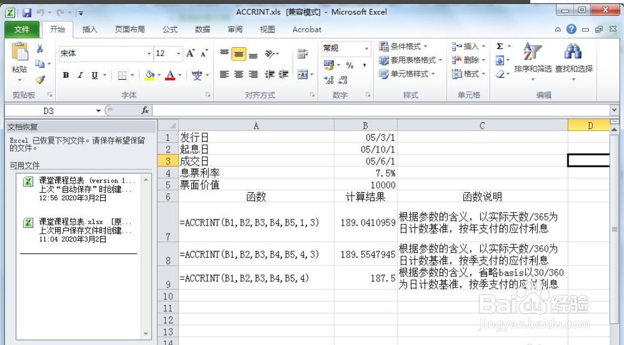This screenshot has height=345, width=624.
Task: Click the Insert Function fx icon
Action: point(145,110)
